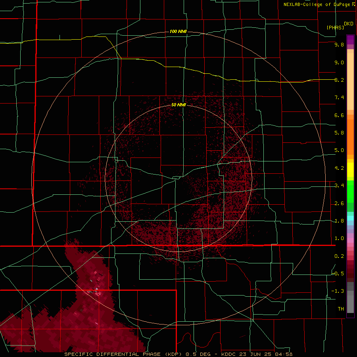Click the 6.6 scale value
This screenshot has height=357, width=357.
click(339, 115)
